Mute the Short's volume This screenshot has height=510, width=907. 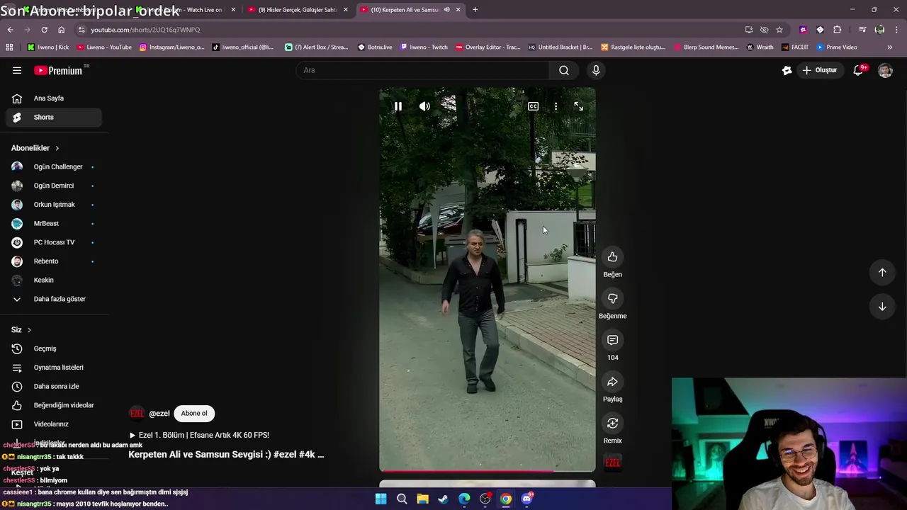tap(424, 106)
